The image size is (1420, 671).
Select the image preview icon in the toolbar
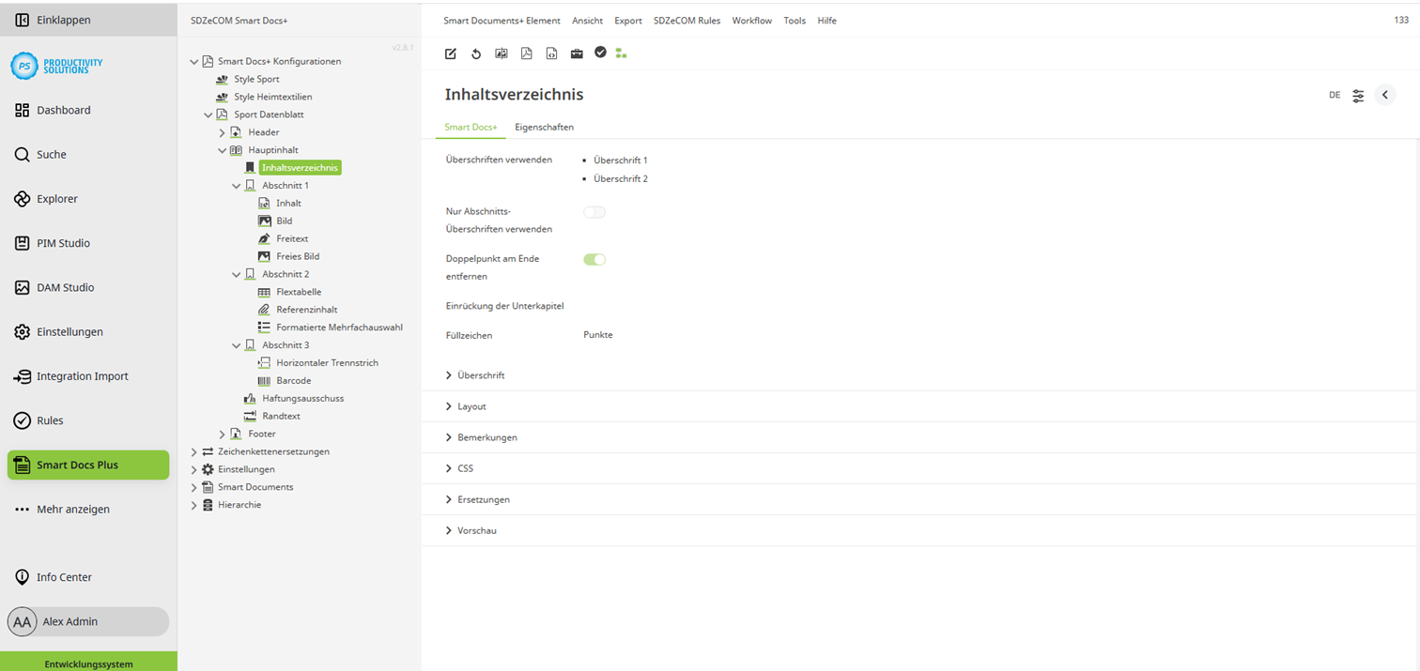502,53
